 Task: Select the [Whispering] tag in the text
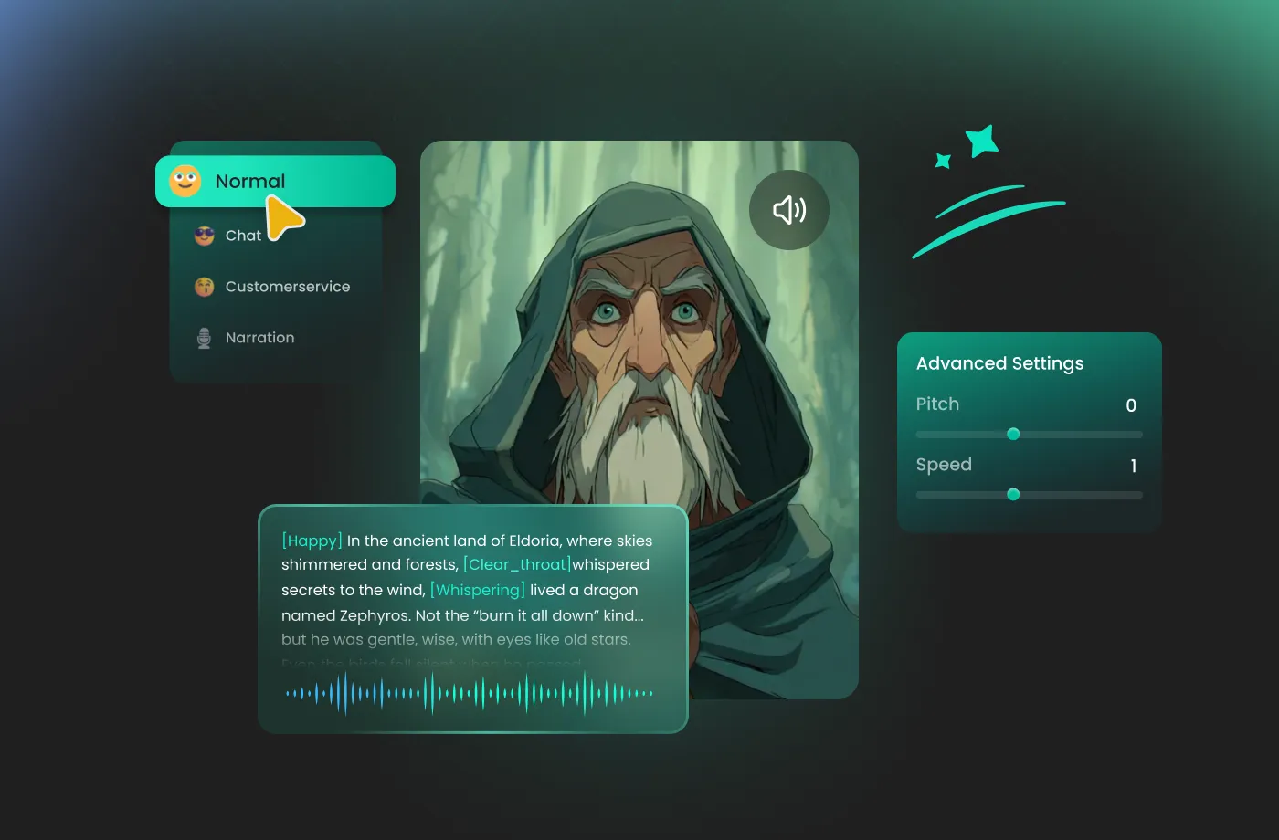(x=477, y=590)
